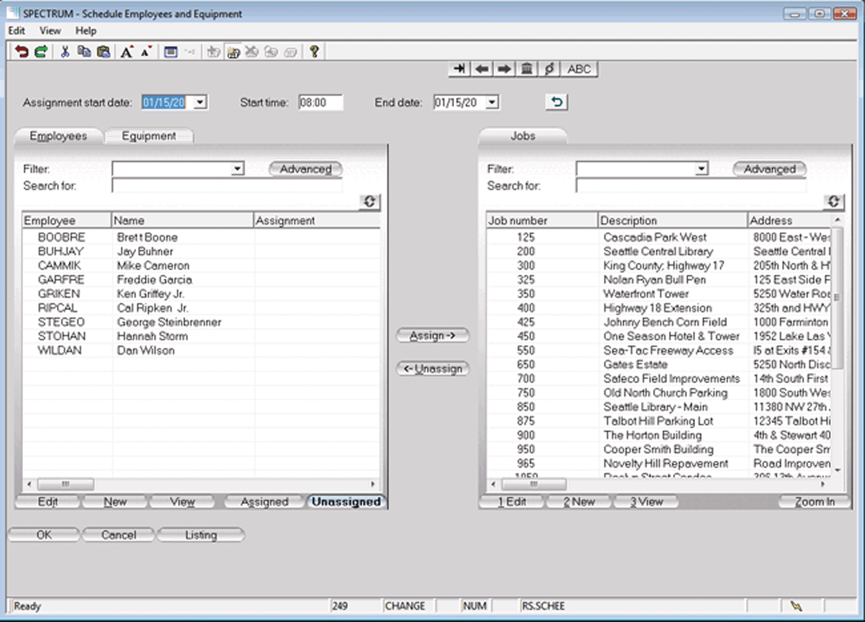Click the scissors cut icon
865x622 pixels.
65,52
